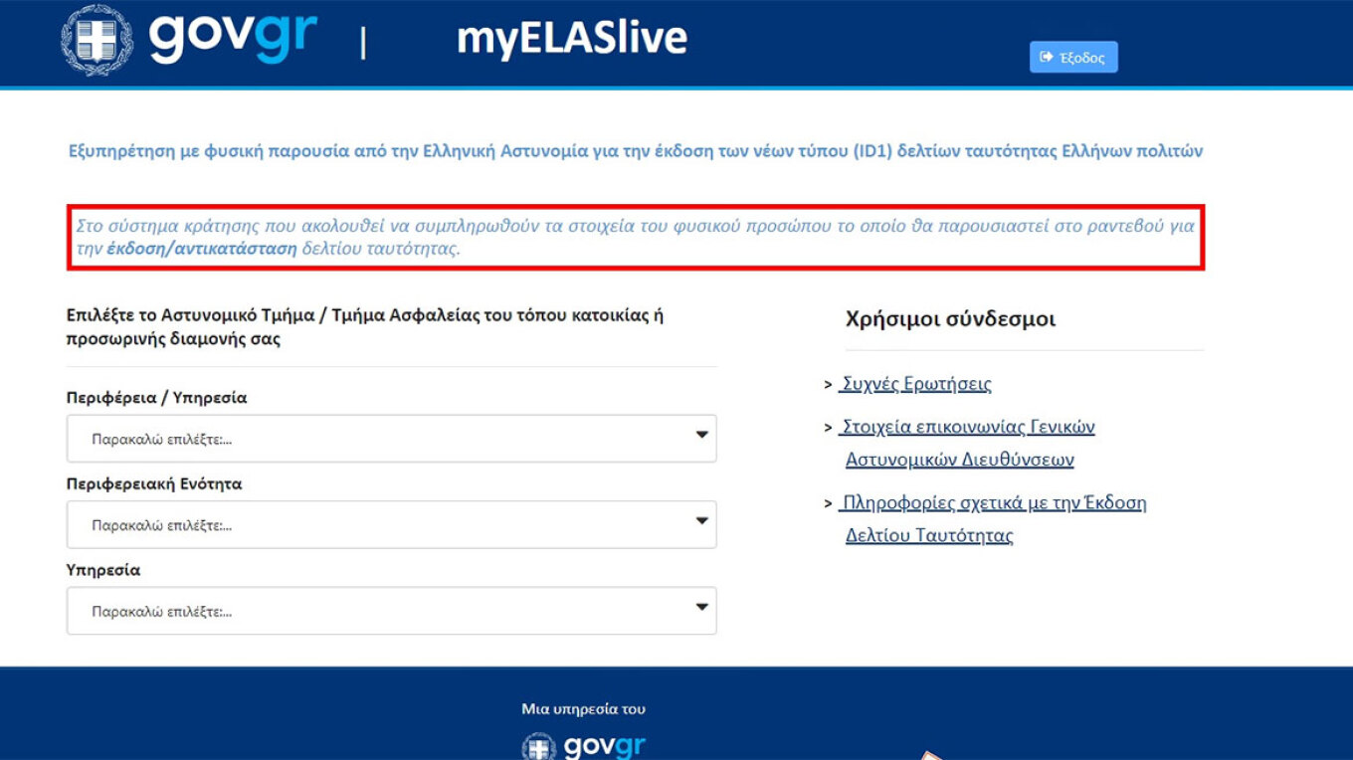Follow the Πληροφορίες σχετικά με την Έκδοση link

point(993,503)
